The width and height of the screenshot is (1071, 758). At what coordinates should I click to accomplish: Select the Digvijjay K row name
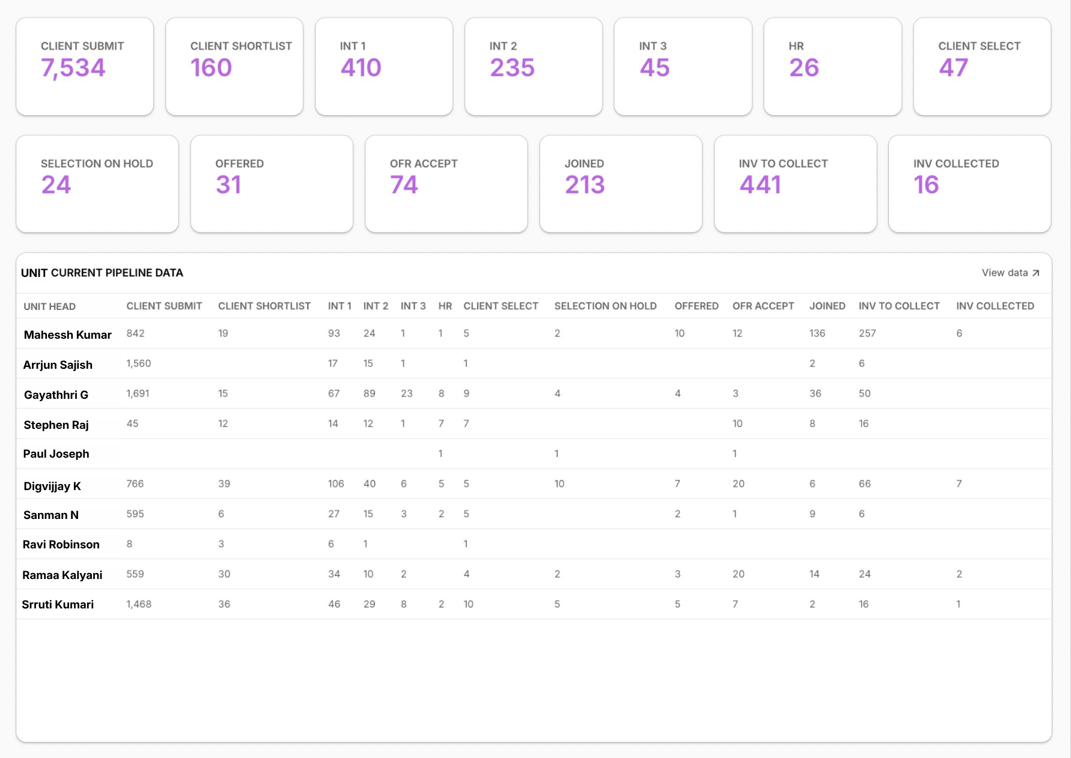click(x=52, y=487)
